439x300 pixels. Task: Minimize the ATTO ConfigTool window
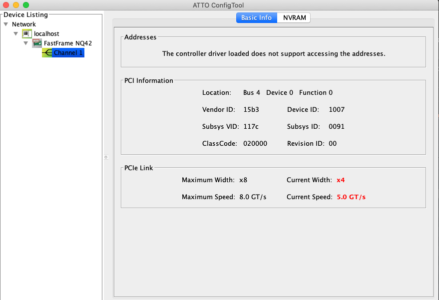pyautogui.click(x=16, y=5)
